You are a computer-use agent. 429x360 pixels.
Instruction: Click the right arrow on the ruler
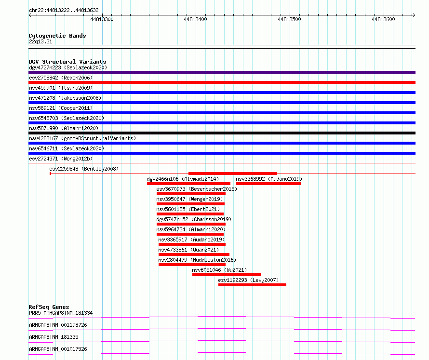point(414,15)
